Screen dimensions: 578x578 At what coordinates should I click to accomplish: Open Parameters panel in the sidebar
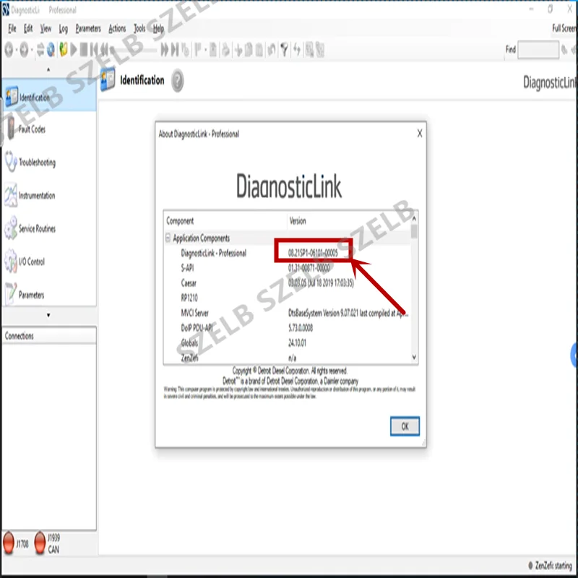click(49, 294)
